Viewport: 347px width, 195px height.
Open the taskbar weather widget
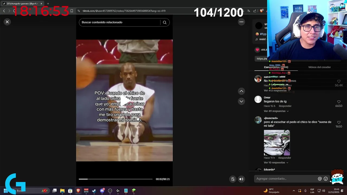click(x=271, y=191)
